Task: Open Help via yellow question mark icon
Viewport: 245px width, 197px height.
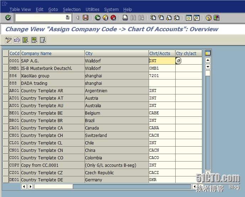Action: pyautogui.click(x=209, y=18)
